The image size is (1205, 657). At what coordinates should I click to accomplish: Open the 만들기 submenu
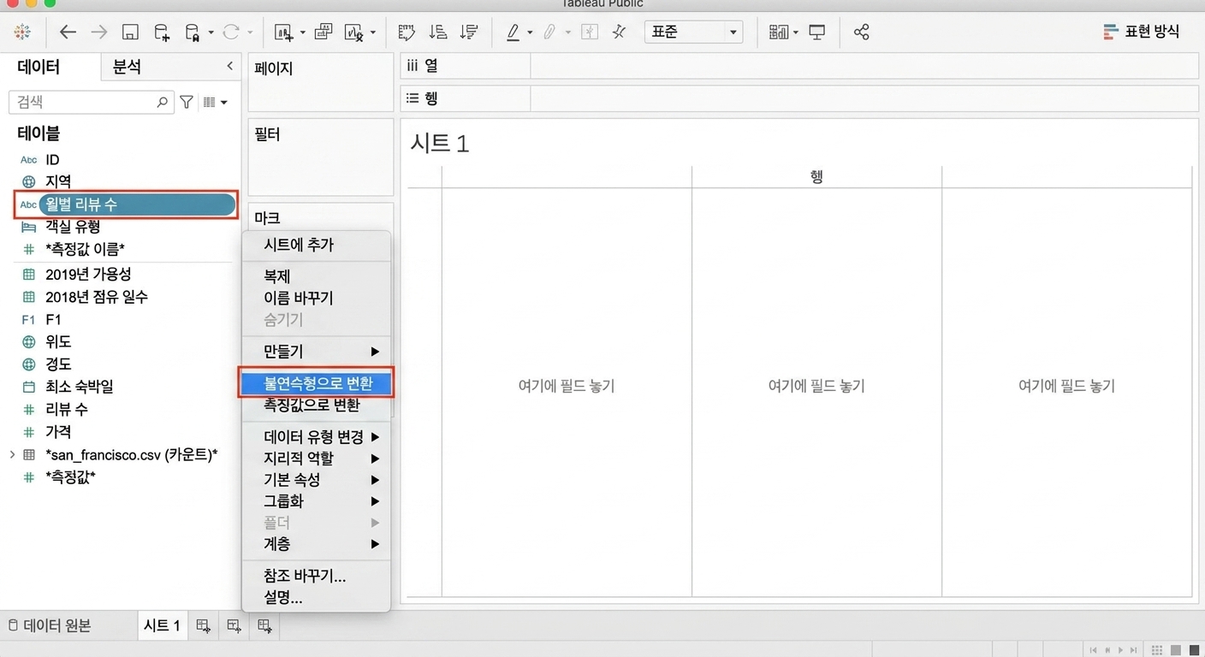click(x=317, y=351)
